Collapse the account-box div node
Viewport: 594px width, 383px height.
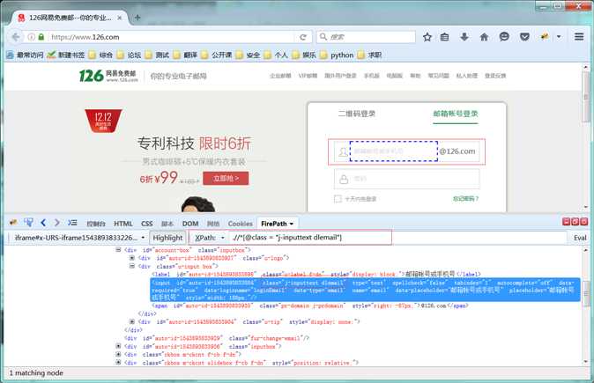point(118,250)
